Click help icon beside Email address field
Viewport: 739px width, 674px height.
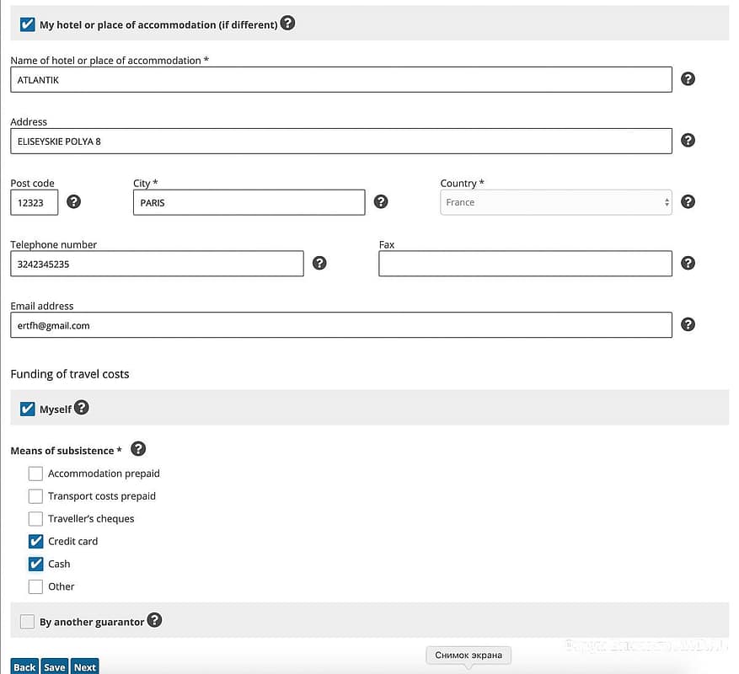pyautogui.click(x=688, y=325)
